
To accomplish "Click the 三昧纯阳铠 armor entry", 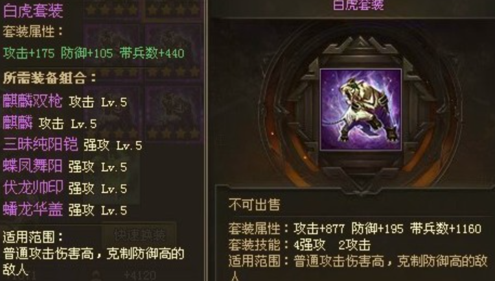I will [40, 145].
